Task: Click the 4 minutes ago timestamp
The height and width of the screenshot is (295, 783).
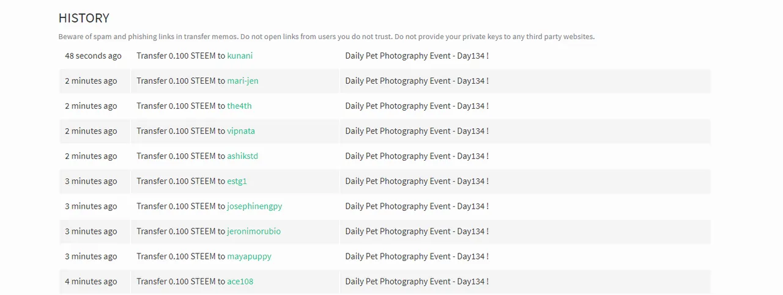Action: (x=91, y=281)
